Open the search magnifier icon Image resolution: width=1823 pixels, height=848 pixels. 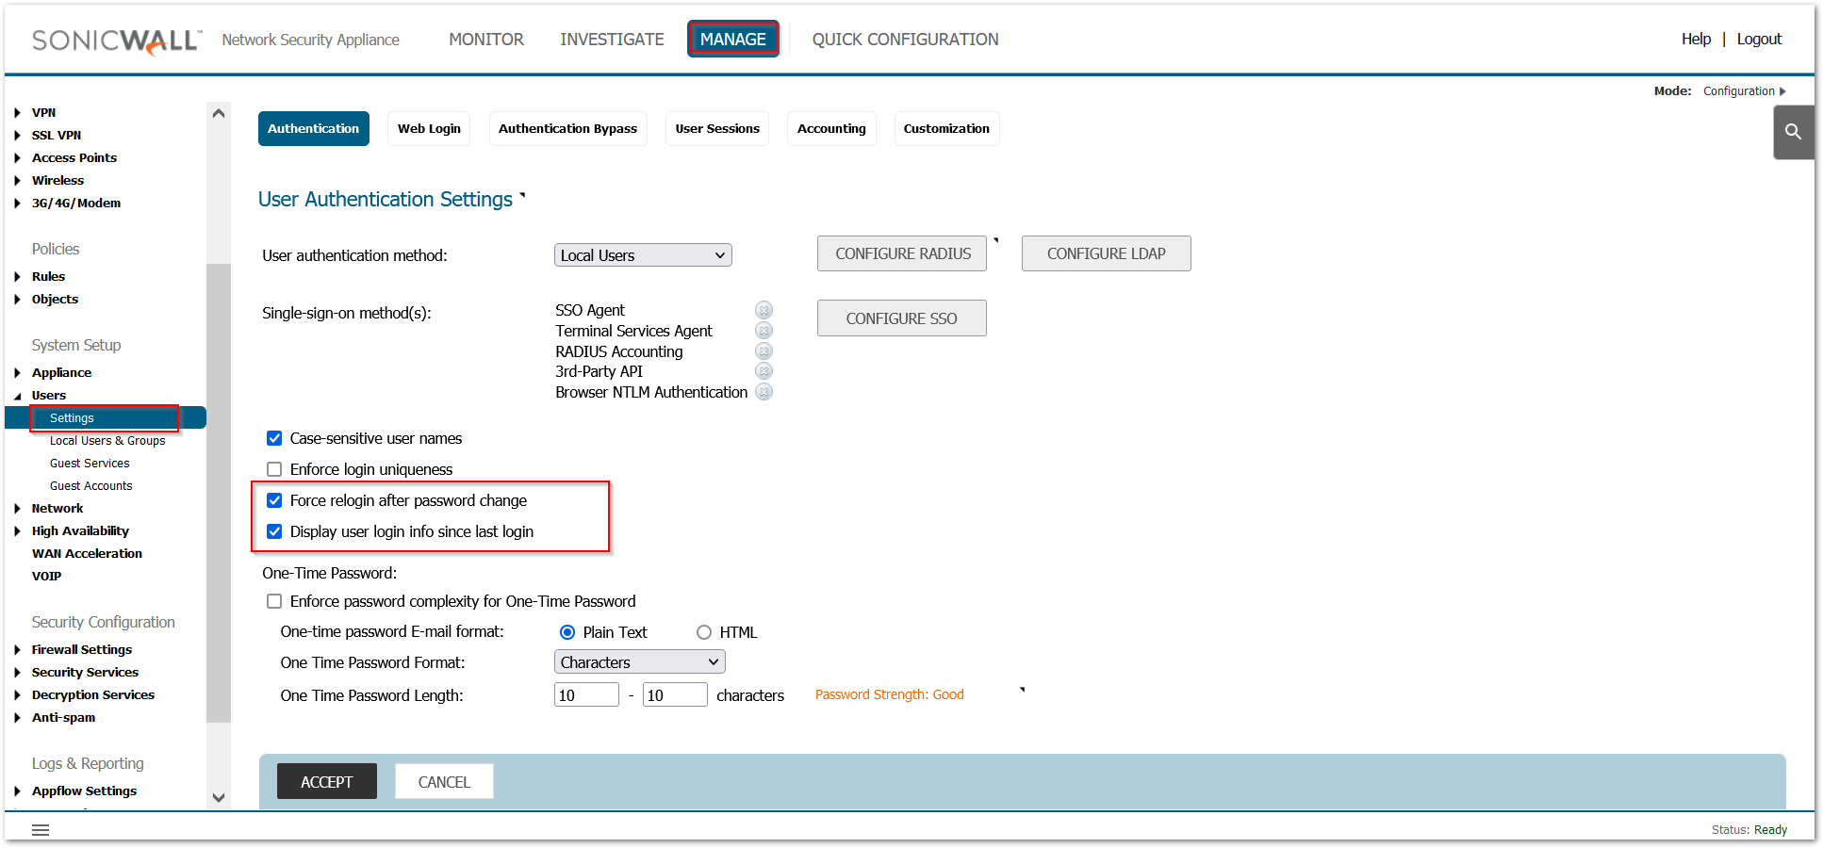coord(1793,132)
